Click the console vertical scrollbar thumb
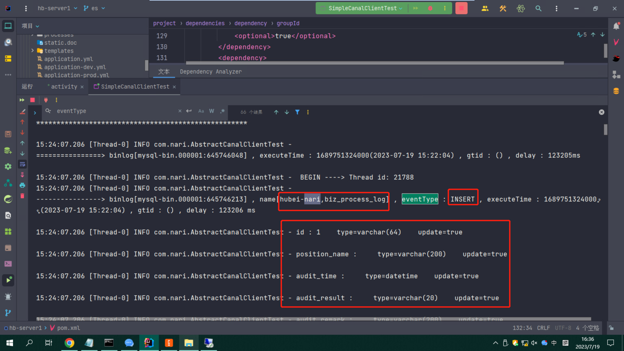This screenshot has height=351, width=624. coord(605,130)
